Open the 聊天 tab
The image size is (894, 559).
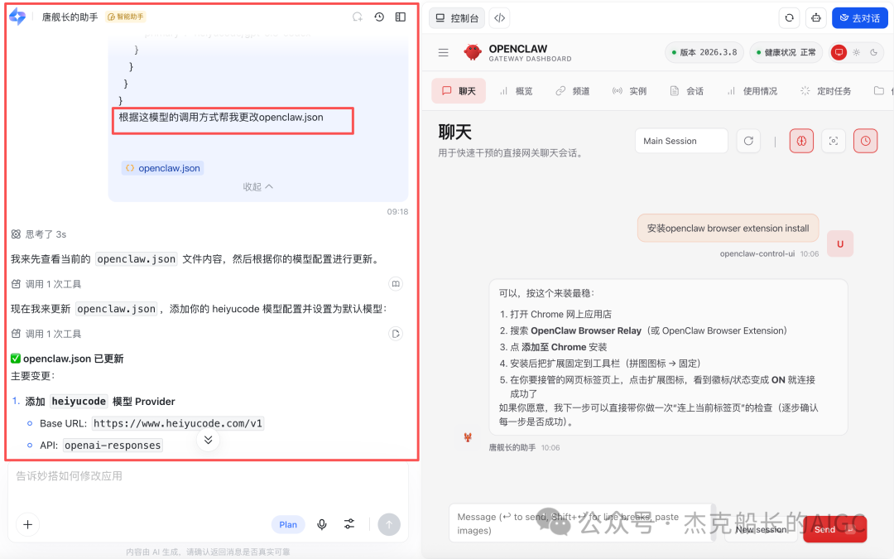459,91
